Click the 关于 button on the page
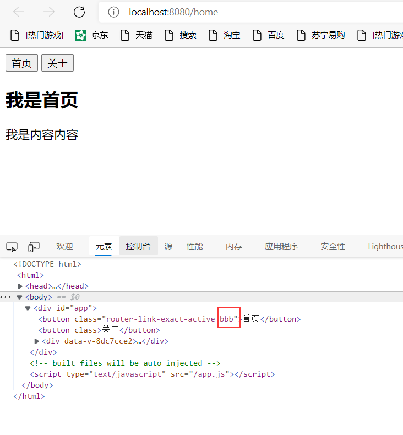 coord(57,63)
